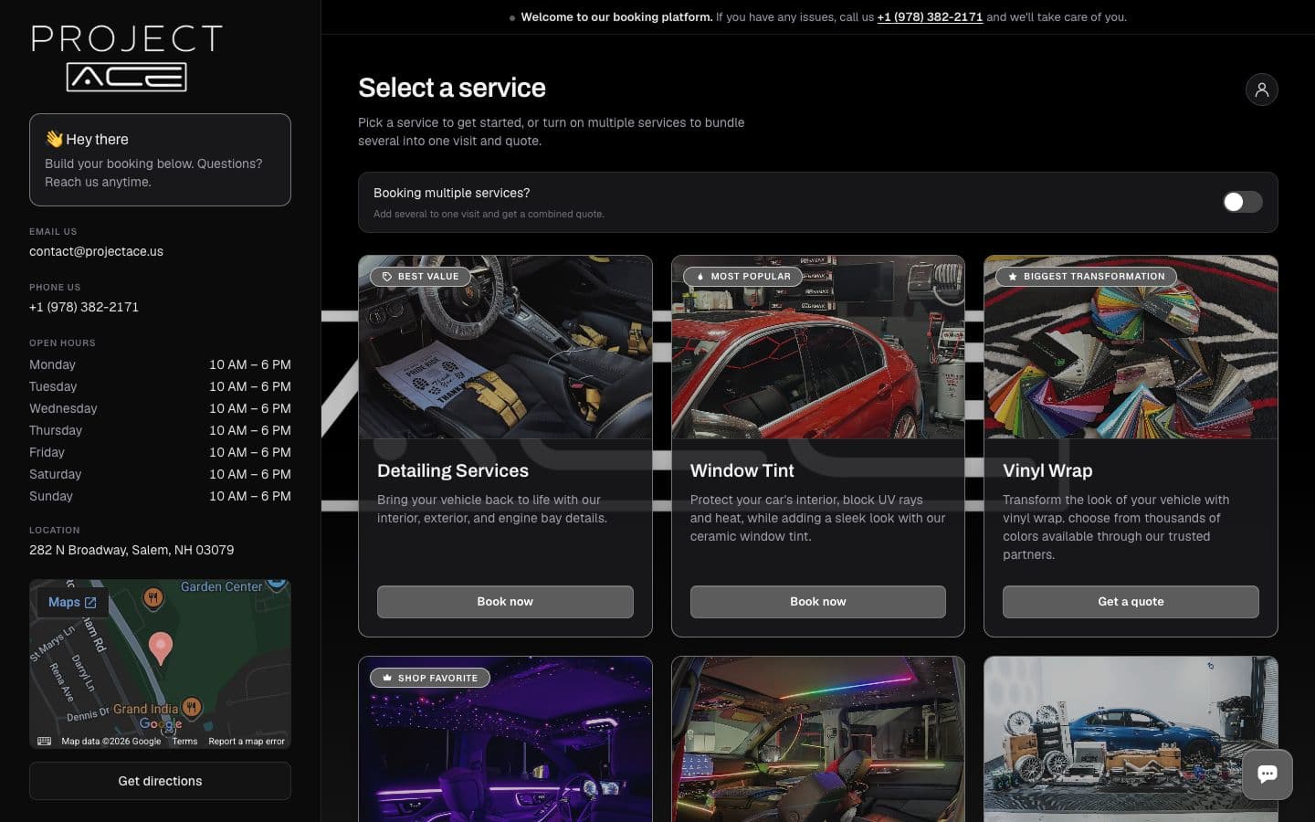
Task: Enable the Booking multiple services toggle
Action: point(1242,202)
